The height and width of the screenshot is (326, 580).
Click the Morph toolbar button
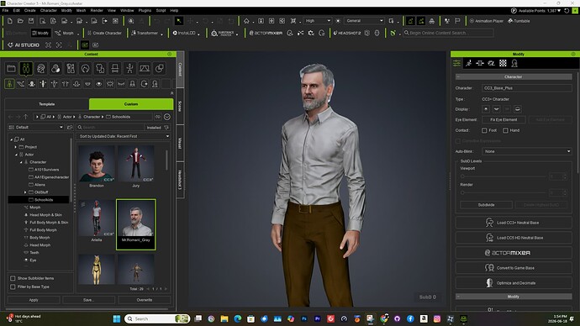tap(65, 33)
